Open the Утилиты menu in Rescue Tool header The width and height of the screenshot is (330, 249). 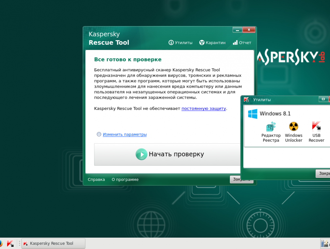tap(180, 43)
